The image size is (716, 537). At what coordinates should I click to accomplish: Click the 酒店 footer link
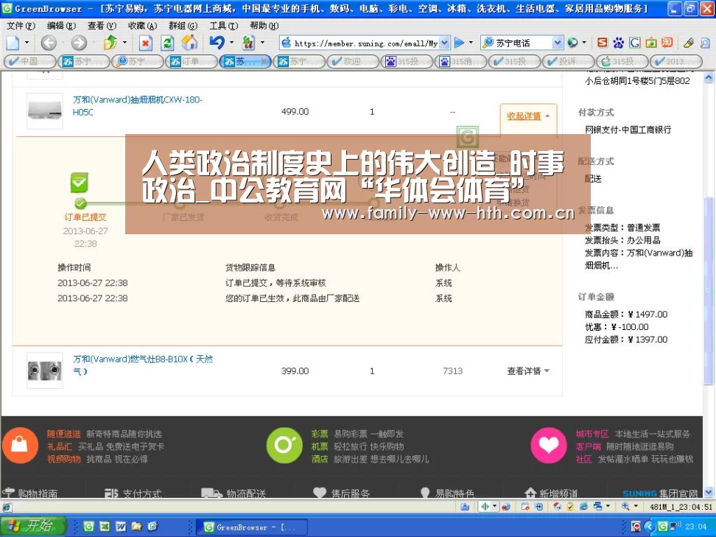click(x=320, y=460)
